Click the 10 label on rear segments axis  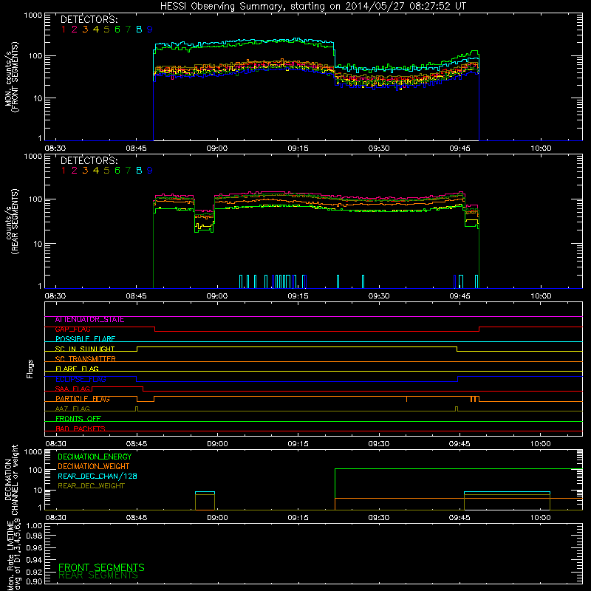click(x=38, y=244)
